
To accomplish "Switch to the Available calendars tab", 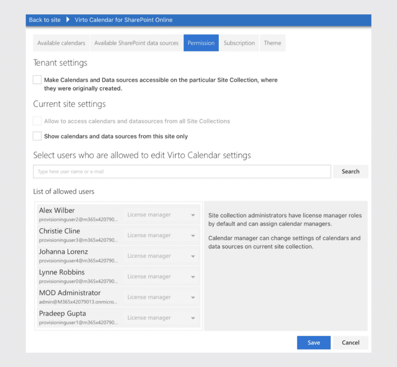I will pyautogui.click(x=61, y=43).
